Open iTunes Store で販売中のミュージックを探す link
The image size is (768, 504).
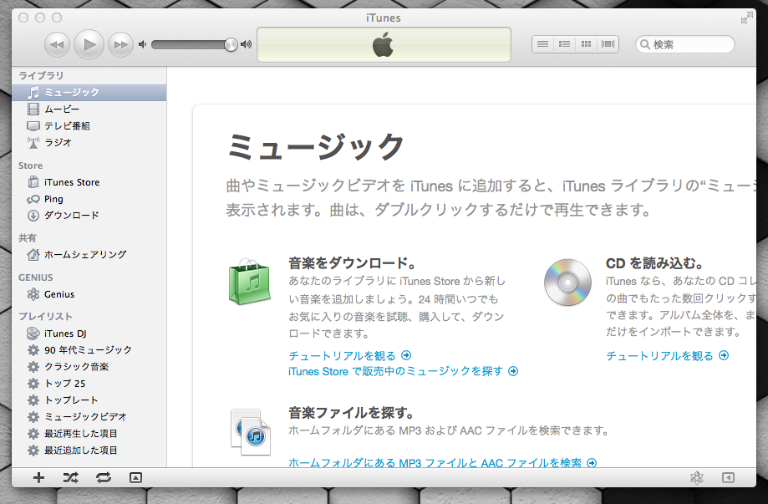point(403,371)
